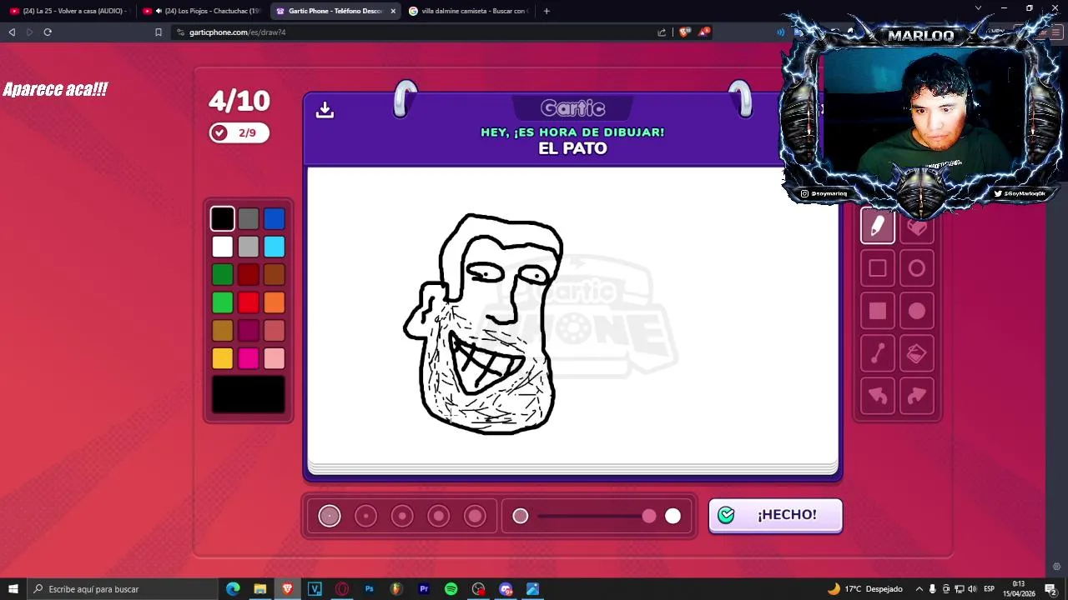Pick the dark magenta color swatch
The width and height of the screenshot is (1068, 600).
[x=249, y=331]
